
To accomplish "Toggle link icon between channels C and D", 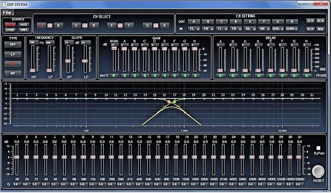I will (x=85, y=25).
